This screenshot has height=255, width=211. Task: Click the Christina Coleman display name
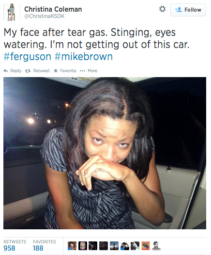point(53,9)
